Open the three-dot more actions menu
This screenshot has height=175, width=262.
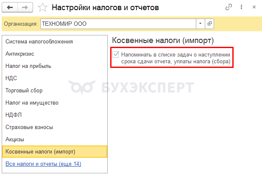[241, 7]
